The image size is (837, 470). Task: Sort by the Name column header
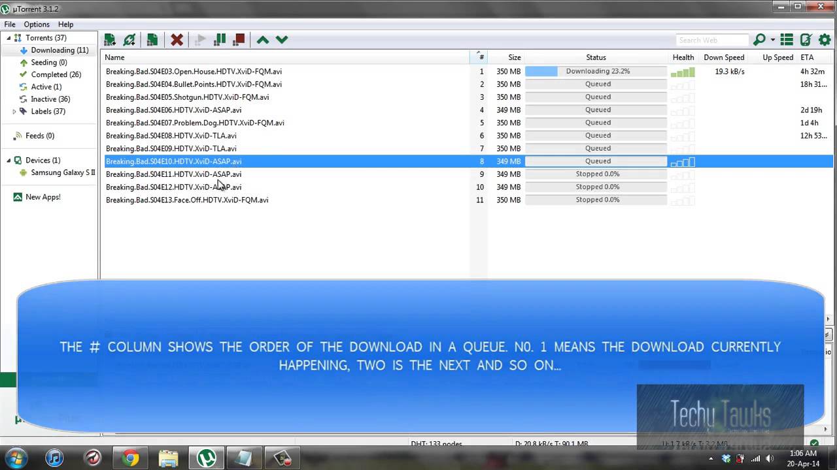pyautogui.click(x=286, y=57)
